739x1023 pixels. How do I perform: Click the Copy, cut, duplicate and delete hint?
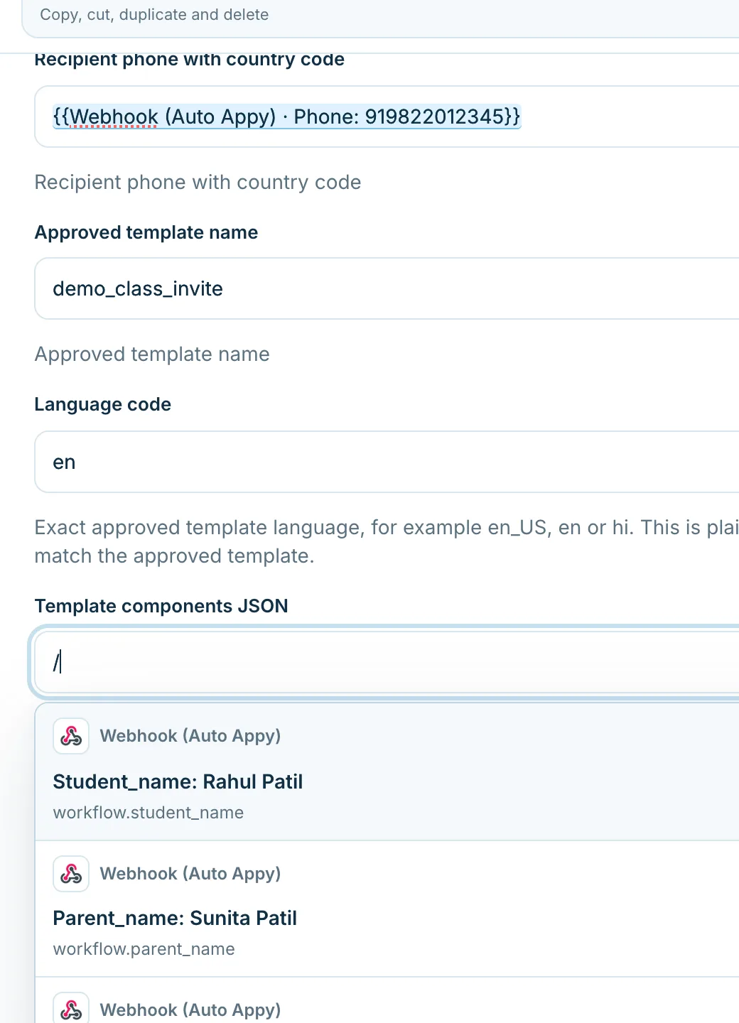[x=154, y=15]
